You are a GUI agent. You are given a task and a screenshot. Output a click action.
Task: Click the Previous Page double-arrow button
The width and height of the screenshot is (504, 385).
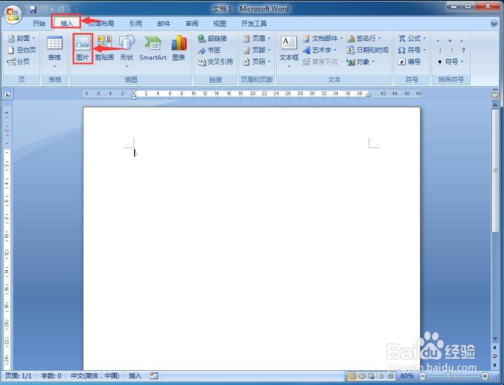(495, 347)
